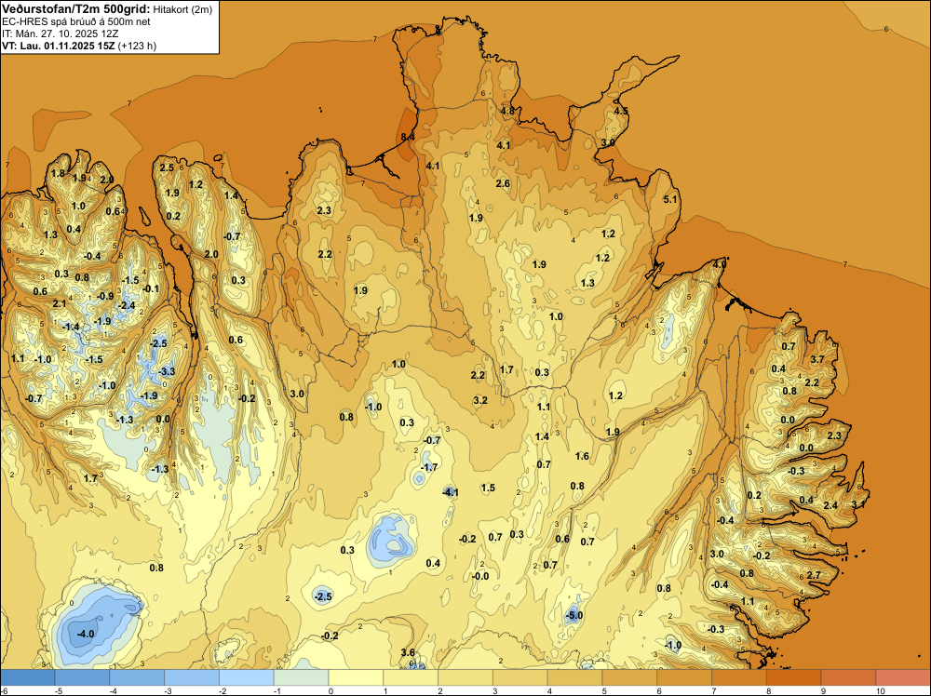Click the 3.6 temperature value
The width and height of the screenshot is (931, 696).
click(x=408, y=652)
